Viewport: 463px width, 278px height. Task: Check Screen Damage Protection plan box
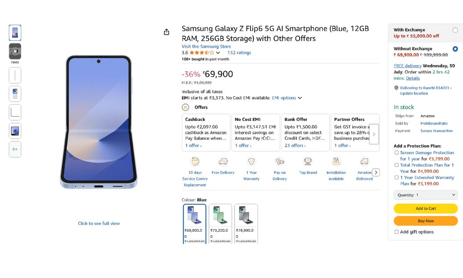(x=397, y=153)
